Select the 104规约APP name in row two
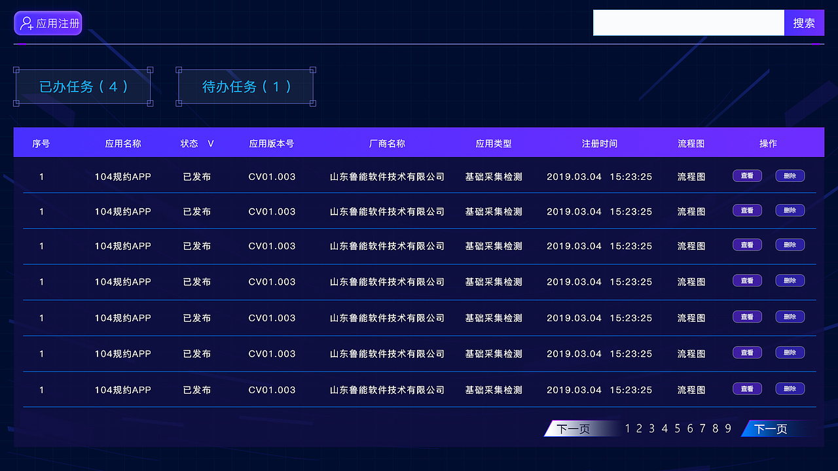The image size is (838, 471). pos(122,211)
